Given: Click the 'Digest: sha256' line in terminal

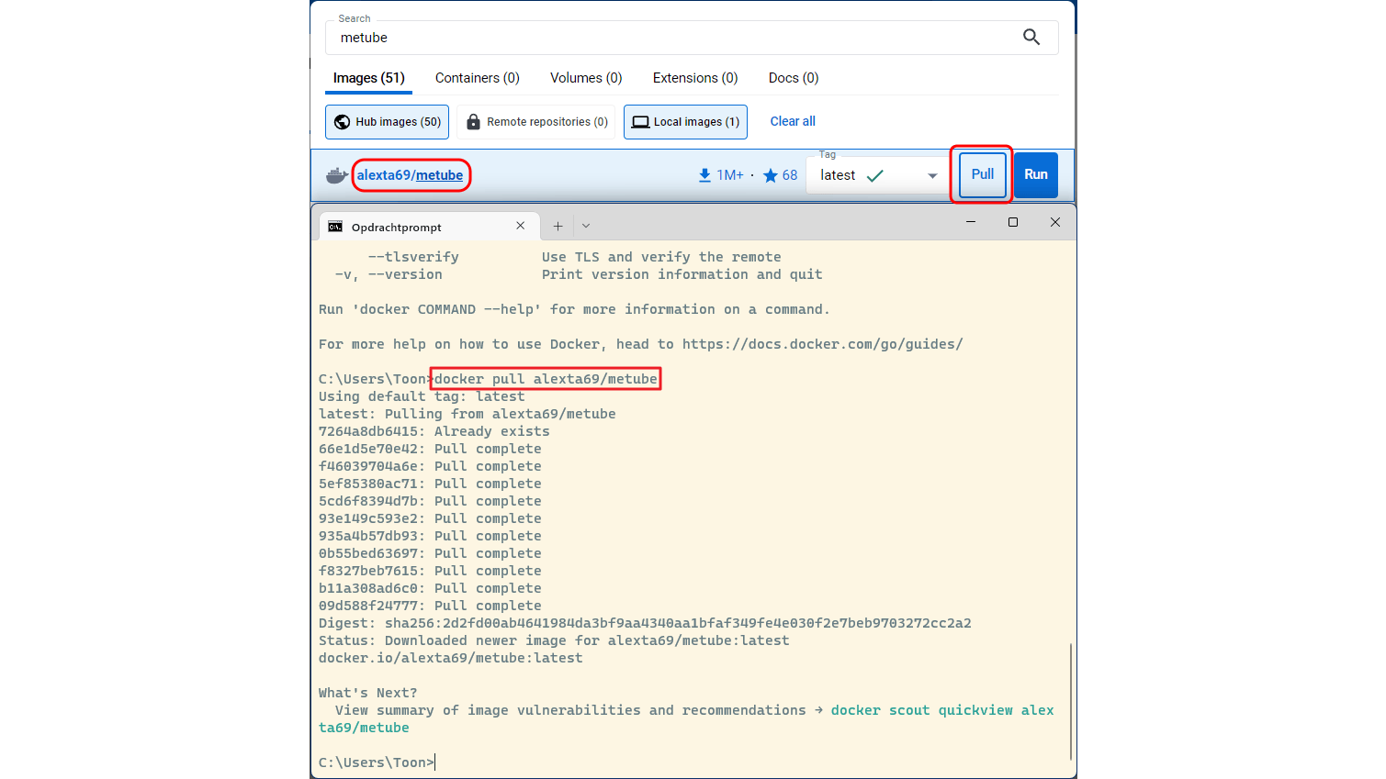Looking at the screenshot, I should (645, 623).
